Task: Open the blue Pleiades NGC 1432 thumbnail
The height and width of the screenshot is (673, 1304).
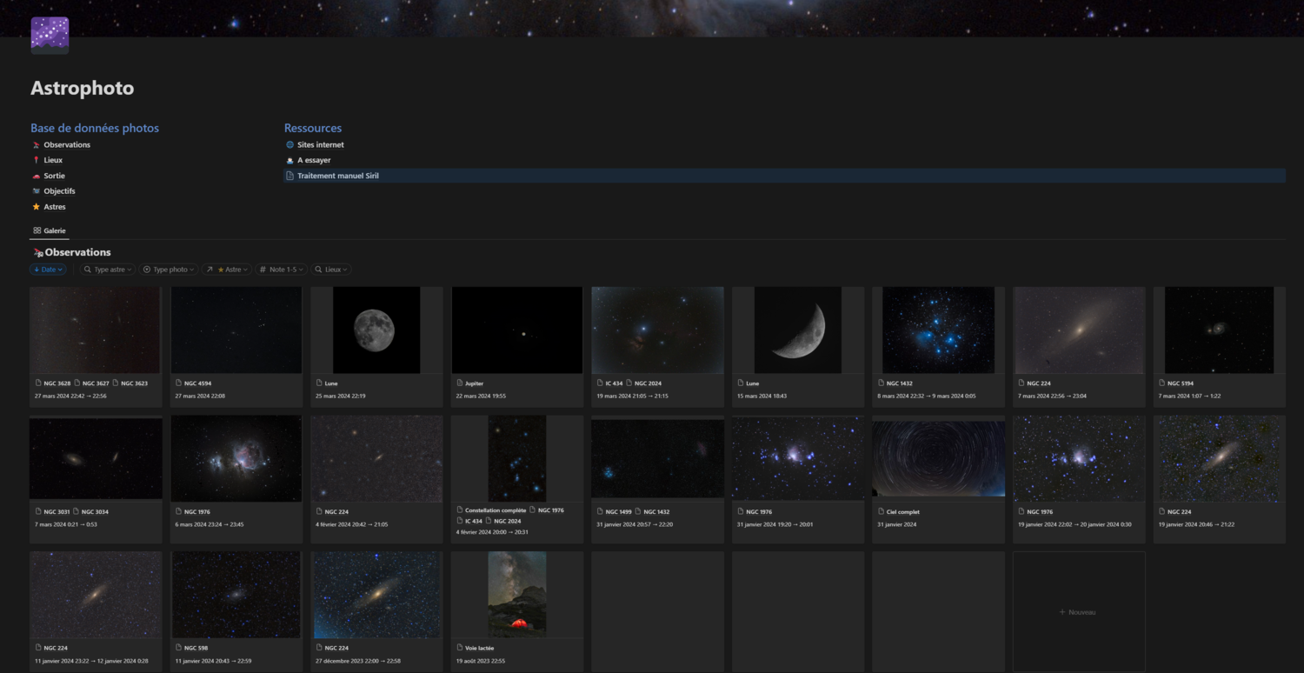Action: (938, 330)
